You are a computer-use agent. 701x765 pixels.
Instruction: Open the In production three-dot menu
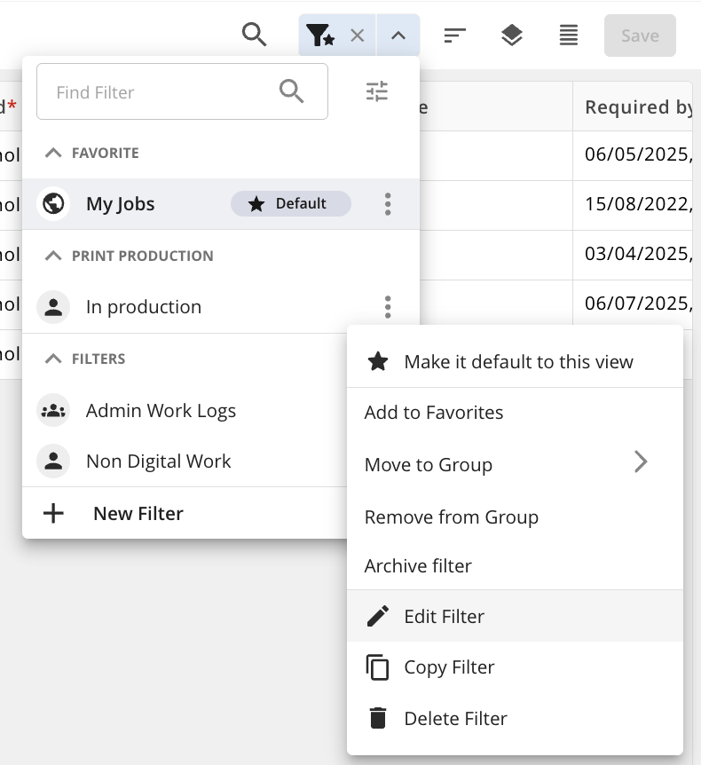click(388, 307)
